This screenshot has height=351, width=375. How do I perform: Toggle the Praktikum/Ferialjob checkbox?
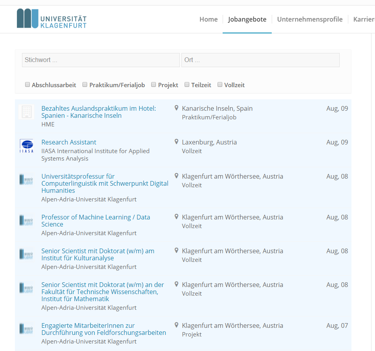coord(85,84)
